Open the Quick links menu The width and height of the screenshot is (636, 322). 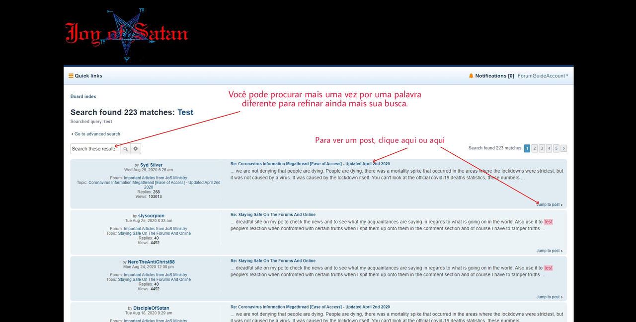click(85, 76)
